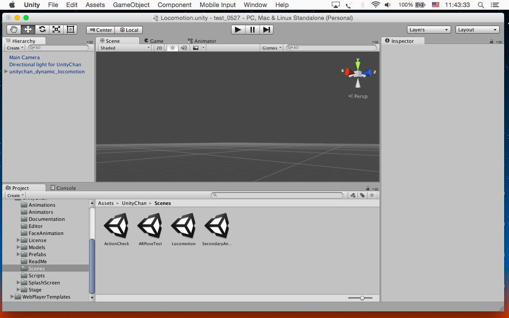The image size is (509, 318).
Task: Open the Window menu
Action: click(x=255, y=5)
